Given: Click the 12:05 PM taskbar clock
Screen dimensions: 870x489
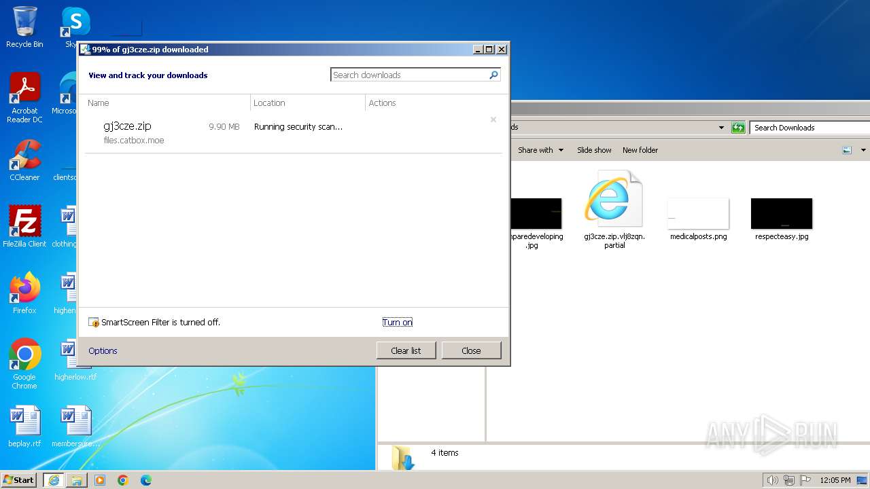Looking at the screenshot, I should click(x=835, y=480).
